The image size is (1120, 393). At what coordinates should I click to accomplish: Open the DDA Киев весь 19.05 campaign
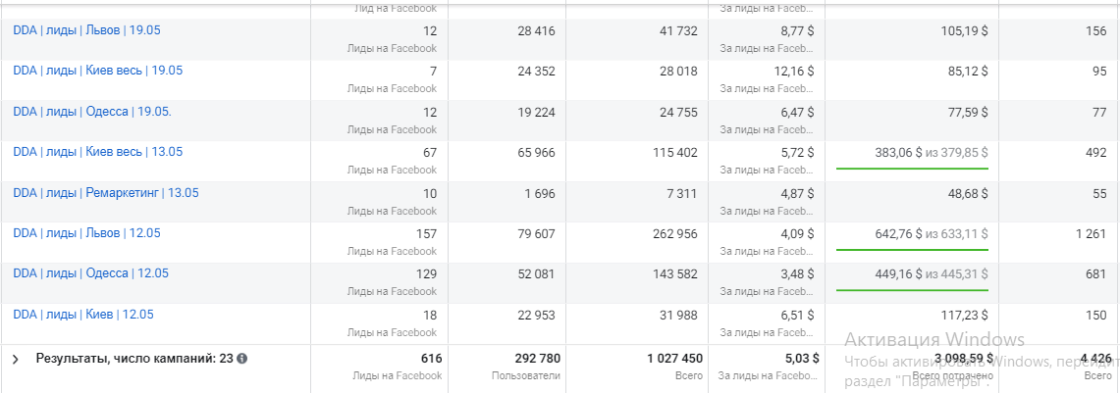[97, 71]
